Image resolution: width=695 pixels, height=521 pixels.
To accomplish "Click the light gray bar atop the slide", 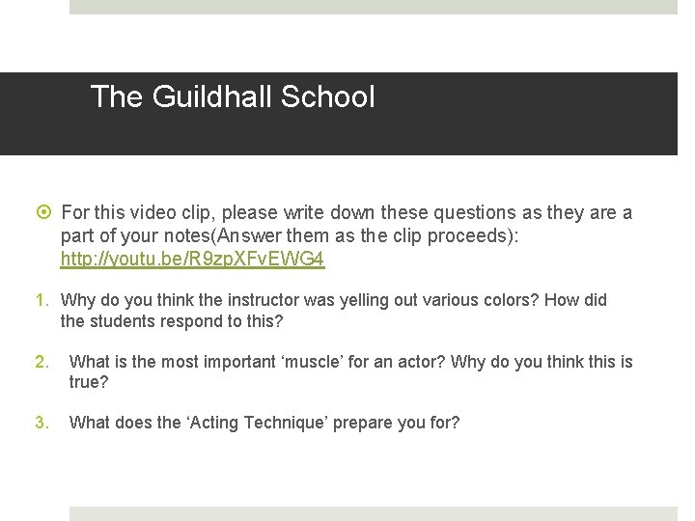I will pos(374,6).
